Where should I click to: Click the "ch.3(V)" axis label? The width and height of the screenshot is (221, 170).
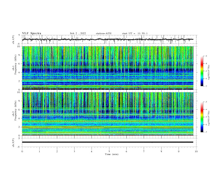pos(13,142)
